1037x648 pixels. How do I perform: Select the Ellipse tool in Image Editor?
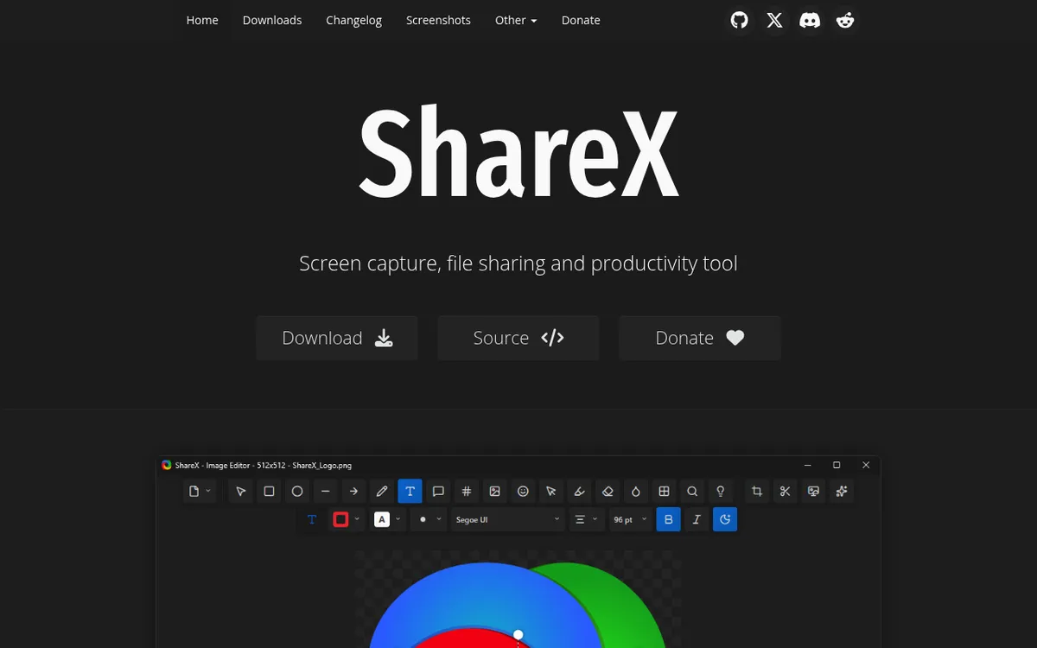pyautogui.click(x=297, y=492)
